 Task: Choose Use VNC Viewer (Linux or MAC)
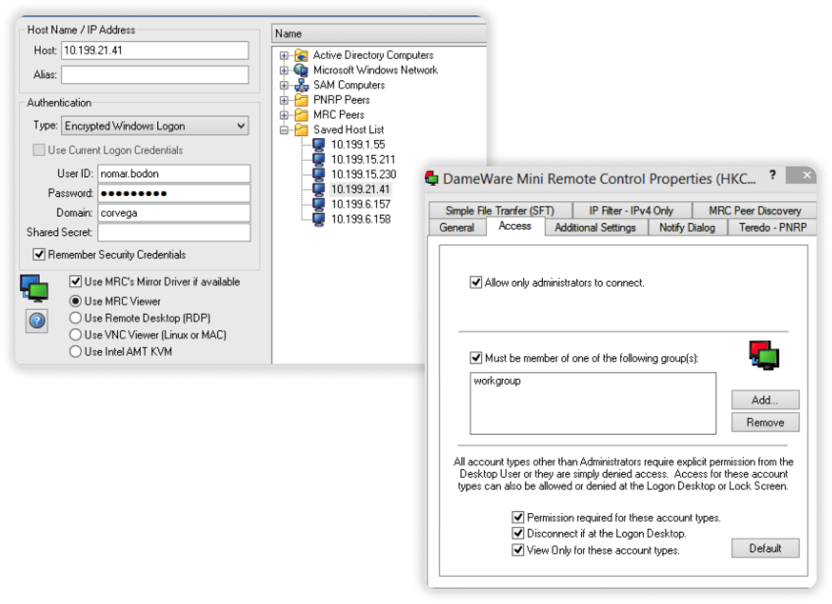(x=76, y=335)
